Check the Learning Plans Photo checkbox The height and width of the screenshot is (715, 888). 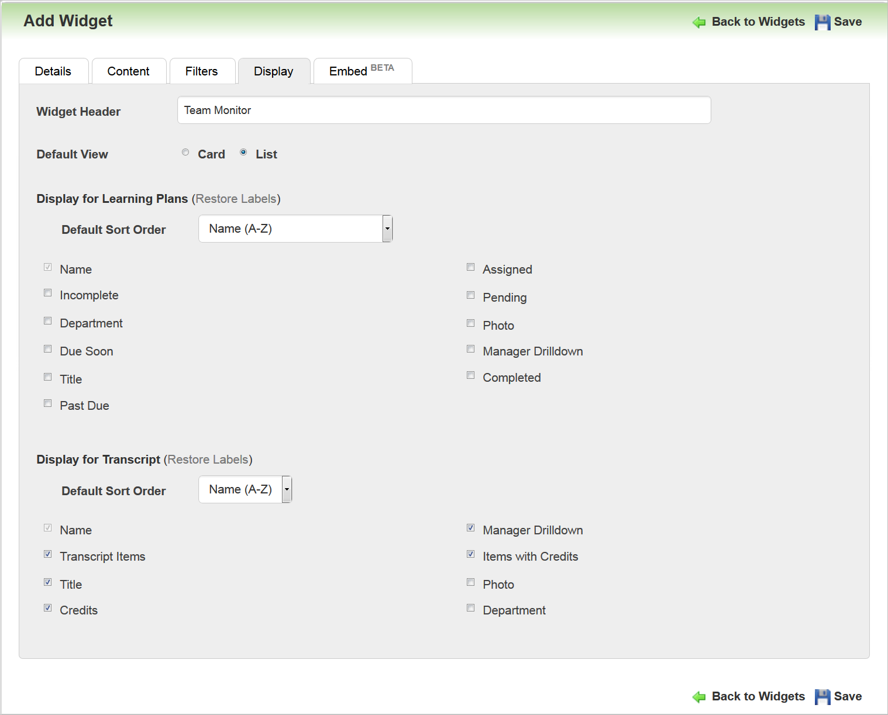471,323
